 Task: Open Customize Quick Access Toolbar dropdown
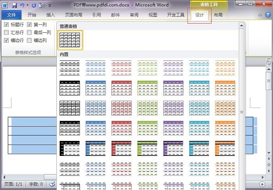(50, 5)
